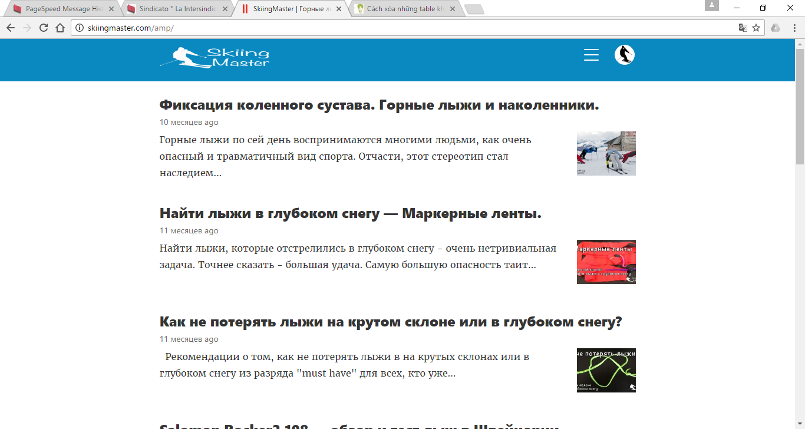This screenshot has width=805, height=429.
Task: Open article Найти лыжи в глубоком снегу
Action: (350, 214)
